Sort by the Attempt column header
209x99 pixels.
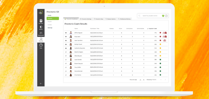click(x=112, y=28)
